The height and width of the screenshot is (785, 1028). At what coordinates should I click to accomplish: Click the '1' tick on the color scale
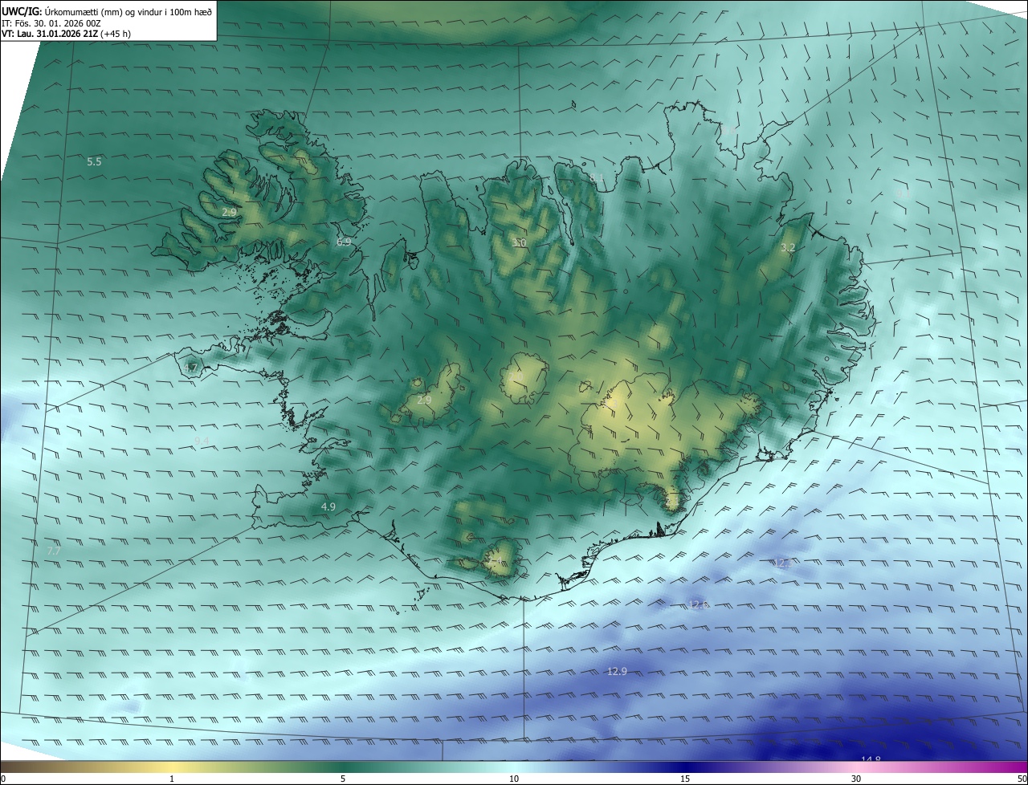coord(172,779)
